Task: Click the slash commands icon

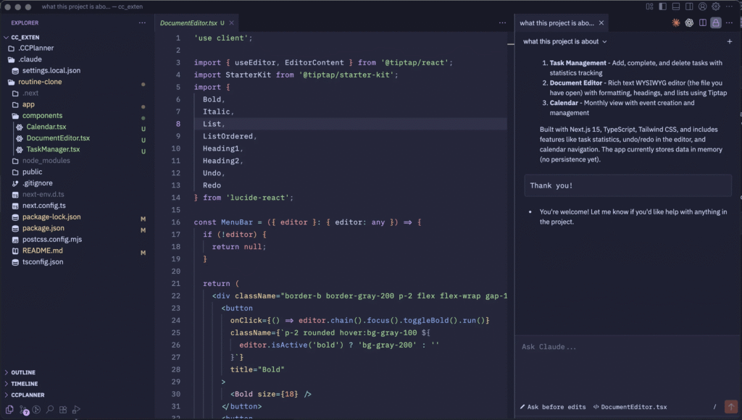Action: pos(714,407)
